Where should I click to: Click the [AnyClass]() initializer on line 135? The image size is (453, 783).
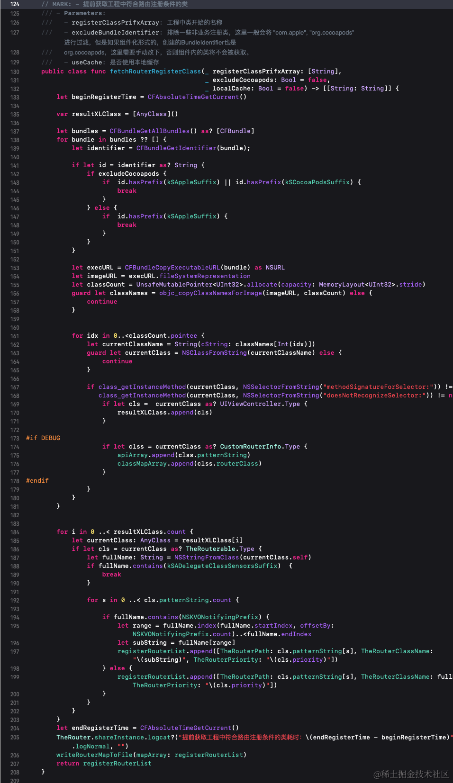(x=155, y=114)
